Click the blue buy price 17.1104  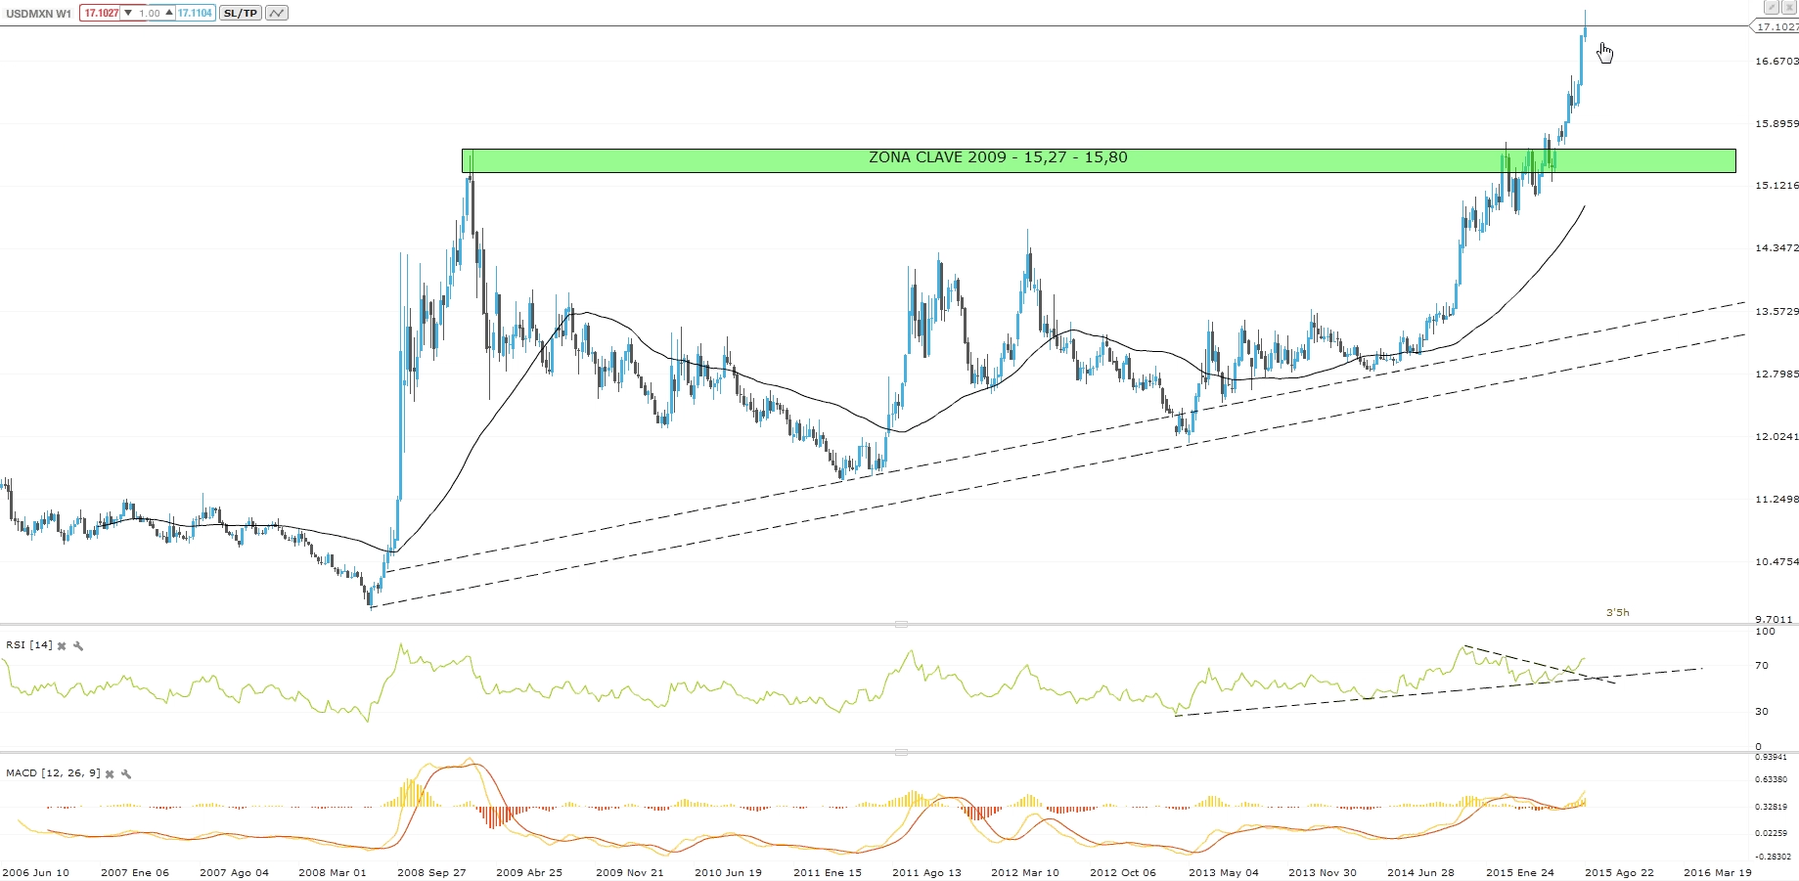(195, 13)
